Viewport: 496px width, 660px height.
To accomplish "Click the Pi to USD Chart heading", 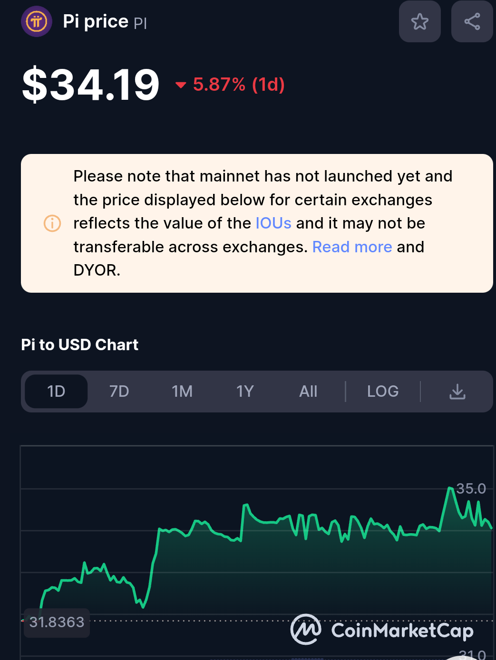I will point(79,344).
